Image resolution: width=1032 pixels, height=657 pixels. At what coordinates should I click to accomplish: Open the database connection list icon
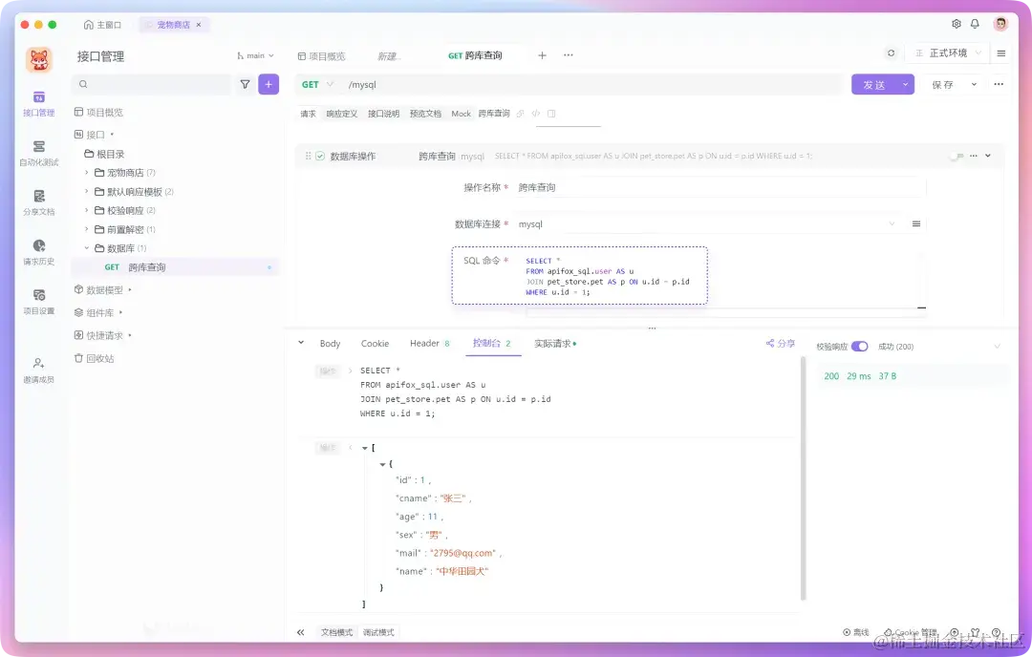(916, 224)
